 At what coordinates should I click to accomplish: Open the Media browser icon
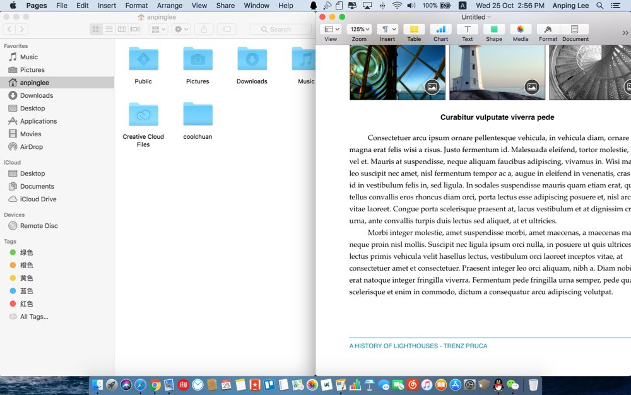point(521,30)
